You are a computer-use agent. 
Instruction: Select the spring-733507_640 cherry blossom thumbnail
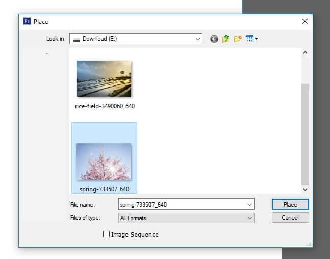(104, 162)
